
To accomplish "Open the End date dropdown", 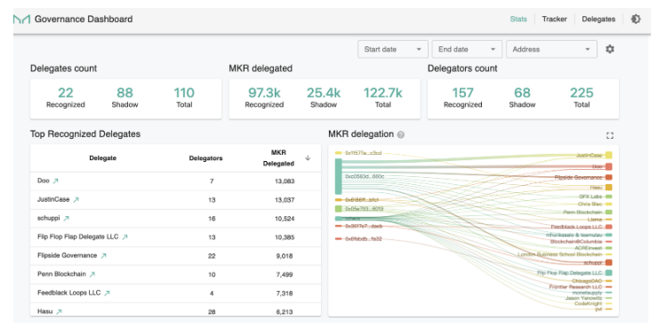I will [x=467, y=49].
